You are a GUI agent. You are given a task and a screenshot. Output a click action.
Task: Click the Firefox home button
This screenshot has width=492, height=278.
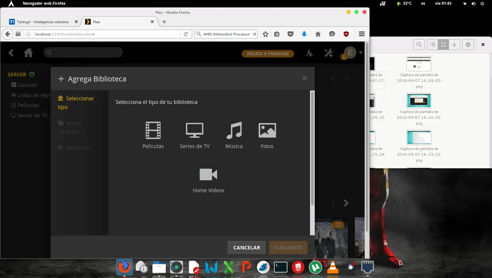pyautogui.click(x=318, y=34)
